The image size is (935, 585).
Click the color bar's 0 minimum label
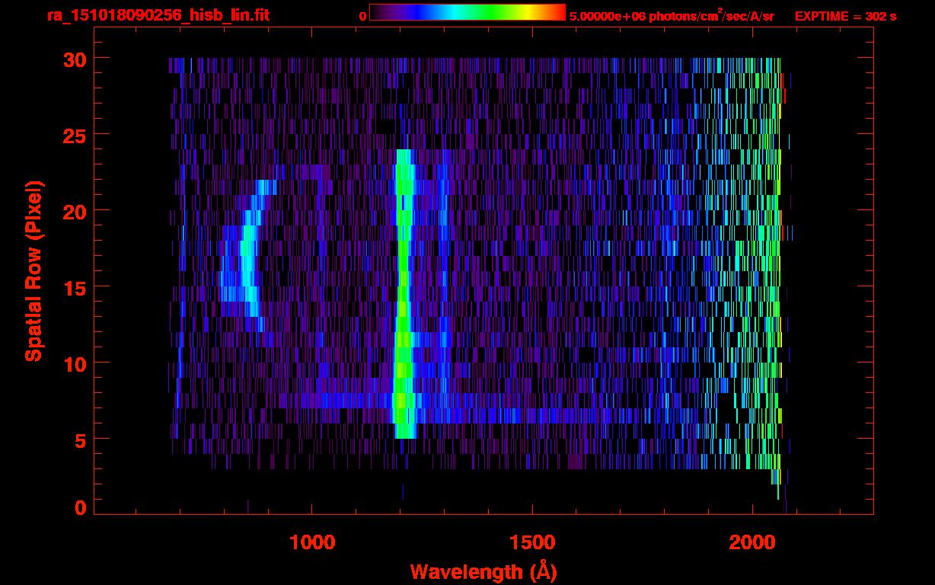(362, 16)
